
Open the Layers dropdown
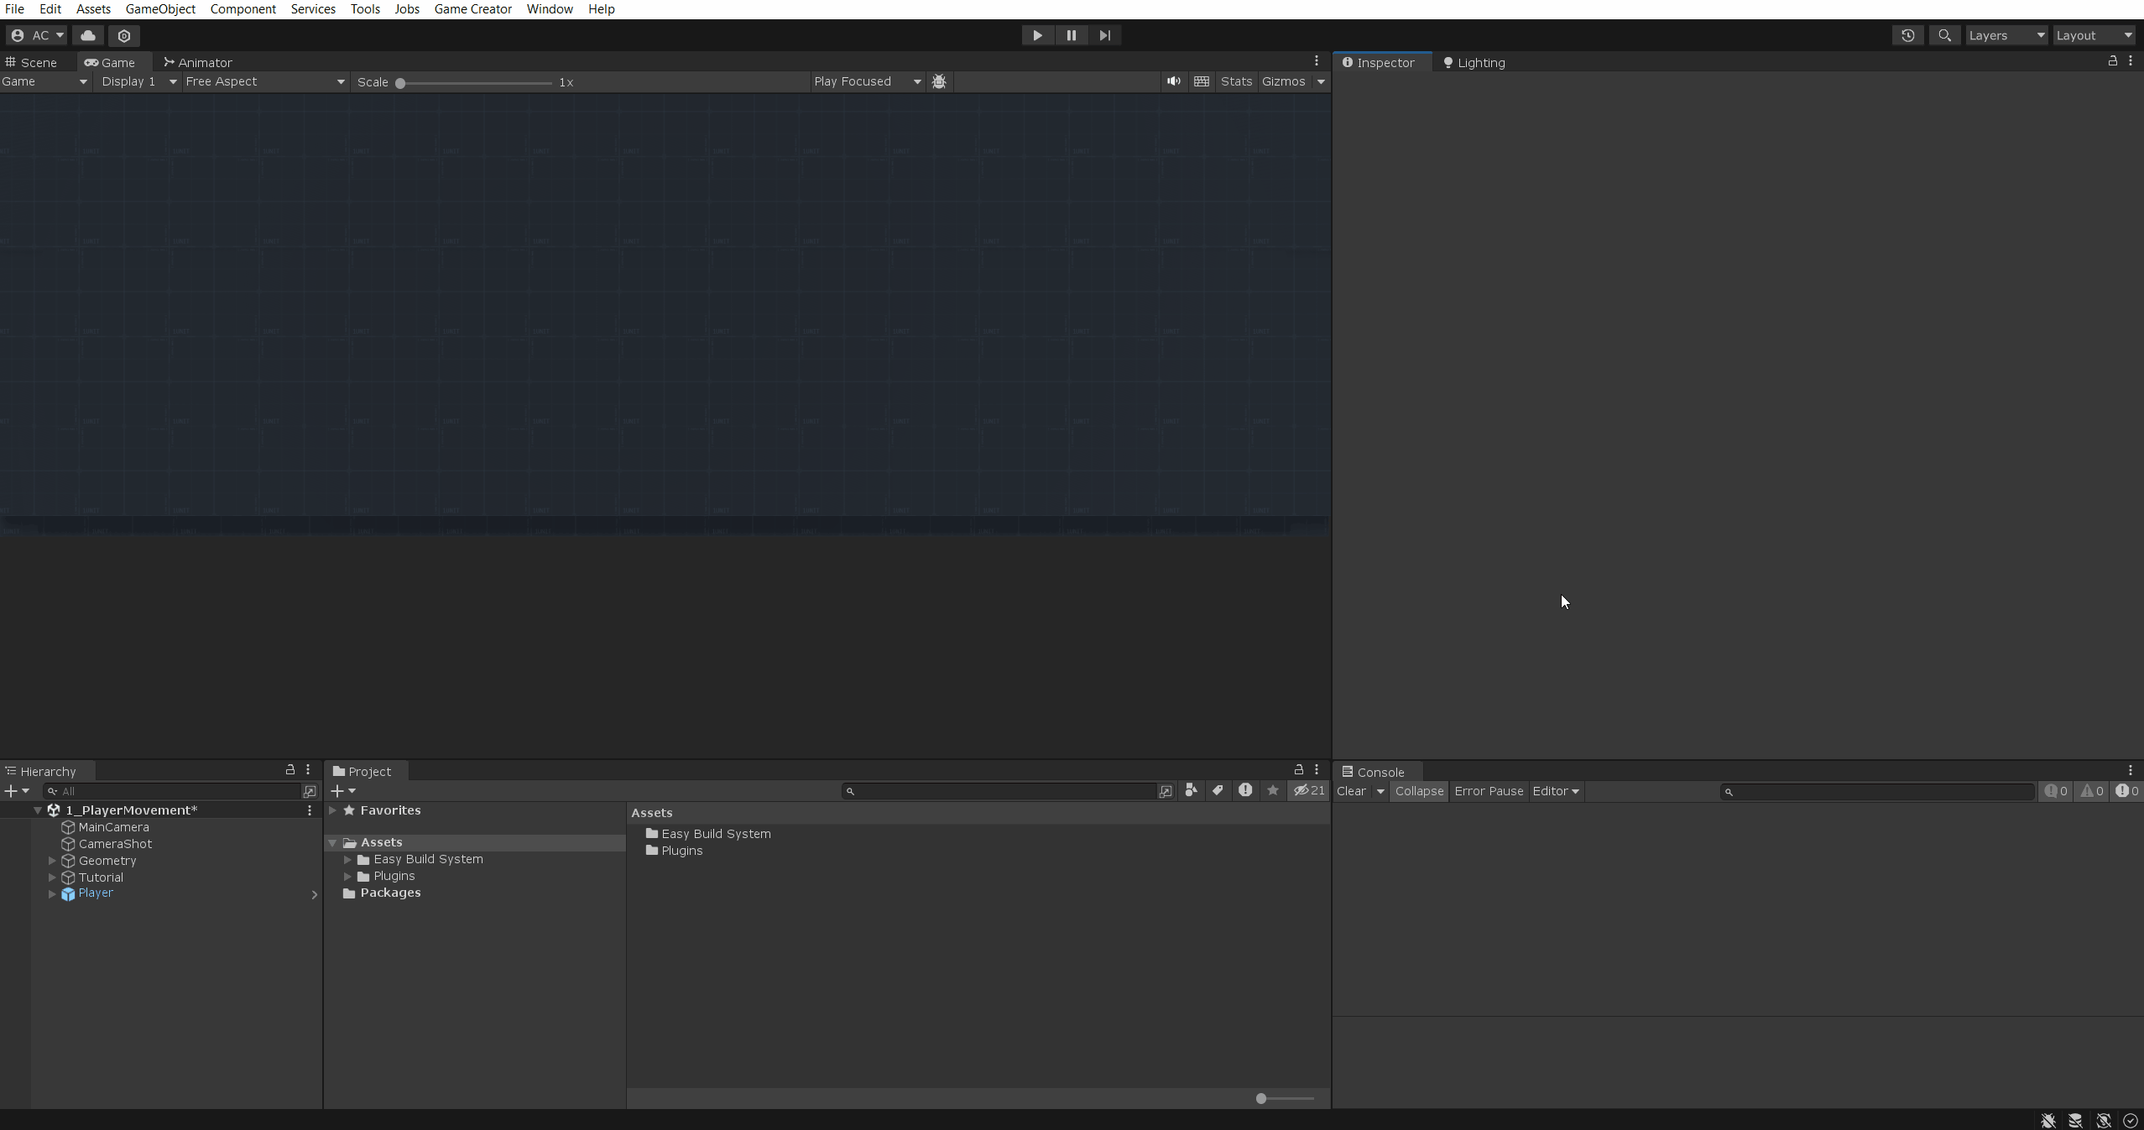(2006, 35)
